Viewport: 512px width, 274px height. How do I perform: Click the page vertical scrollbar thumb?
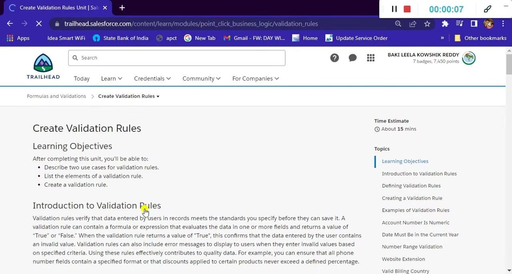coord(509,64)
